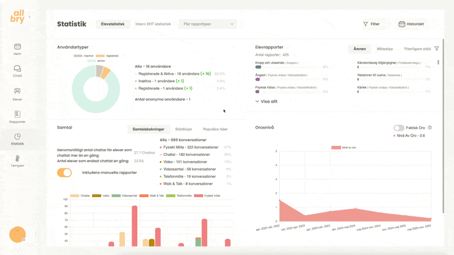Enable the Faktisk Oro toggle
Screen dimensions: 454x255
[x=399, y=128]
